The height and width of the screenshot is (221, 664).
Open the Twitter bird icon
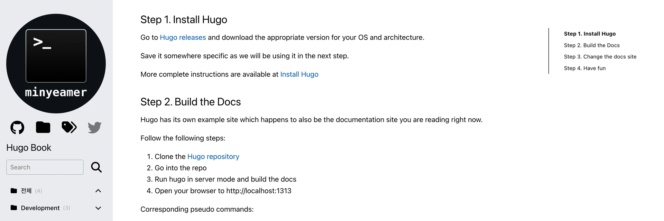tap(94, 127)
